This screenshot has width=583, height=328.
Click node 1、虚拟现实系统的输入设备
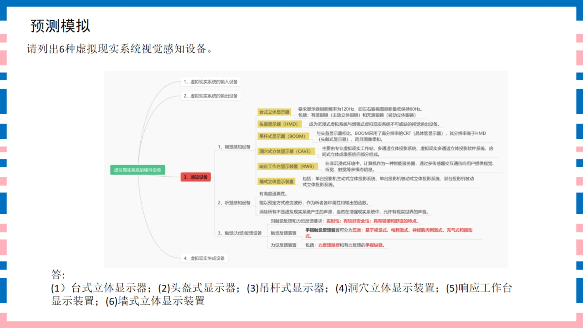tap(211, 82)
